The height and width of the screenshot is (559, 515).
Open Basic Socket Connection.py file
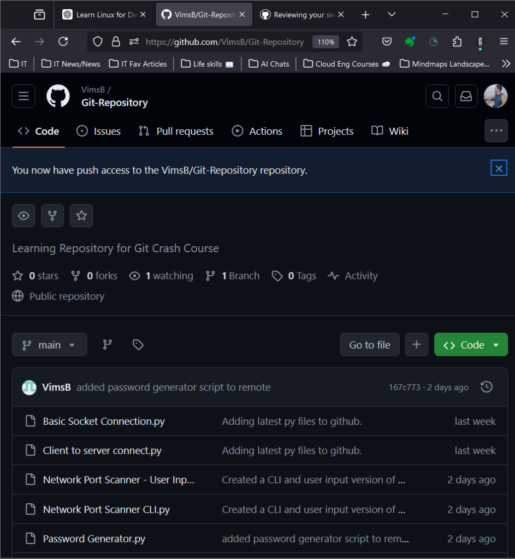[x=104, y=421]
